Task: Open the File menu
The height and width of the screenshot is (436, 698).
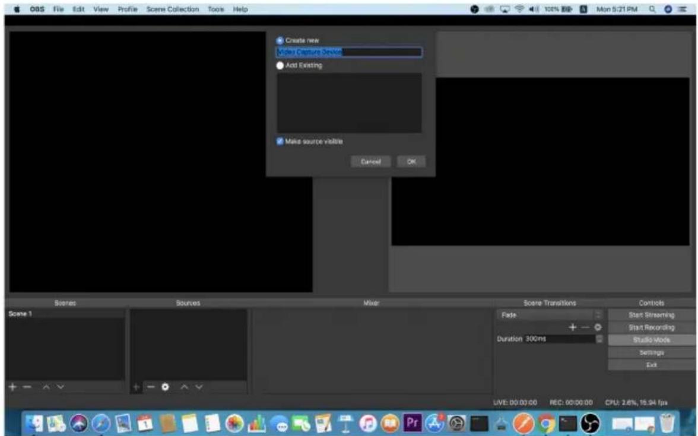Action: pyautogui.click(x=58, y=9)
